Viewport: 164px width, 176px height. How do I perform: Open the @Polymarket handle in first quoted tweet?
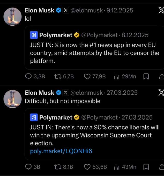(99, 35)
